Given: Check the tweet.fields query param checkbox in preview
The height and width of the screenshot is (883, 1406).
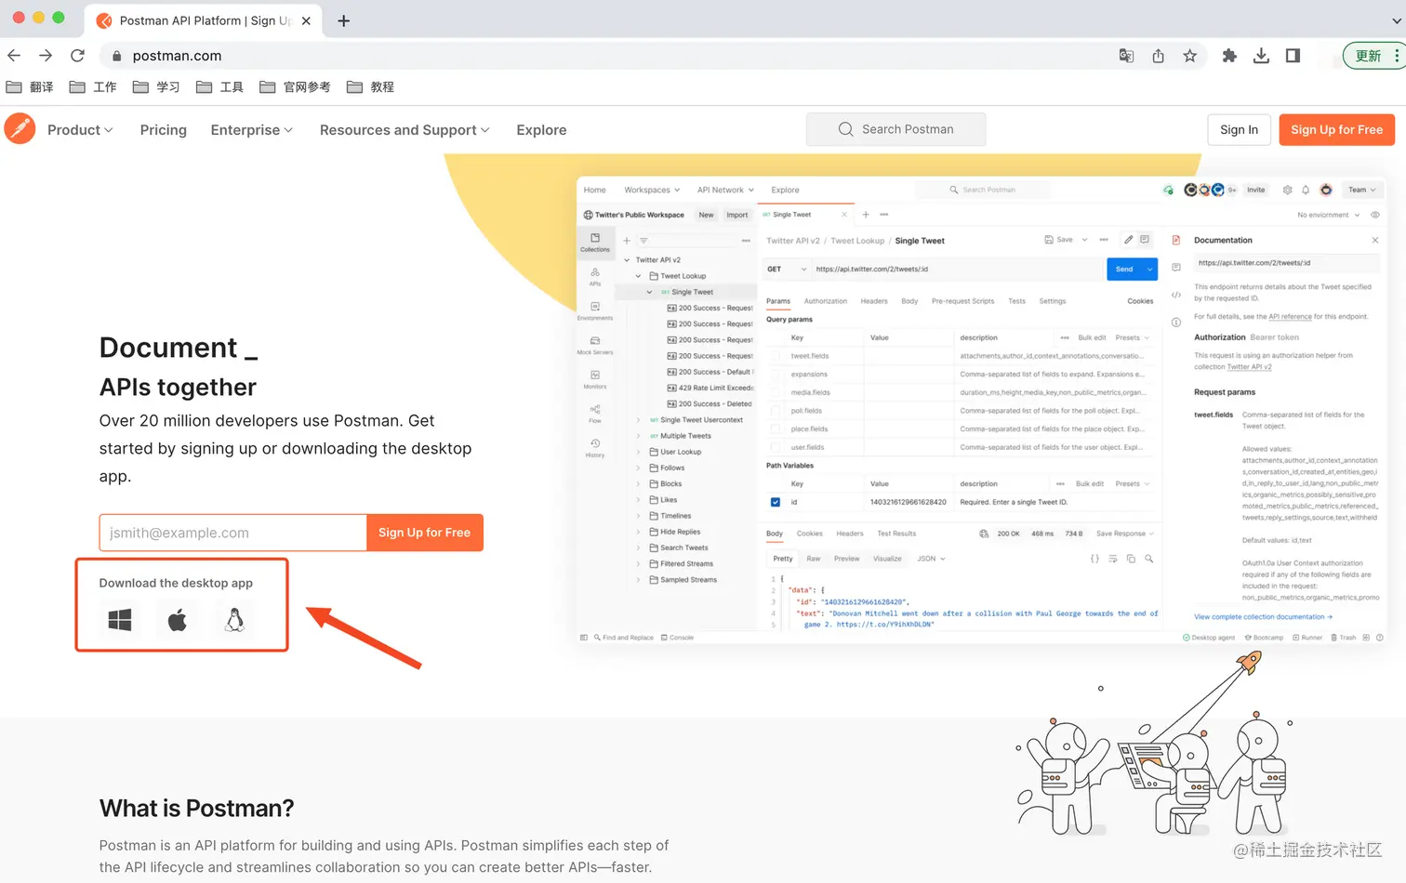Looking at the screenshot, I should [x=776, y=356].
